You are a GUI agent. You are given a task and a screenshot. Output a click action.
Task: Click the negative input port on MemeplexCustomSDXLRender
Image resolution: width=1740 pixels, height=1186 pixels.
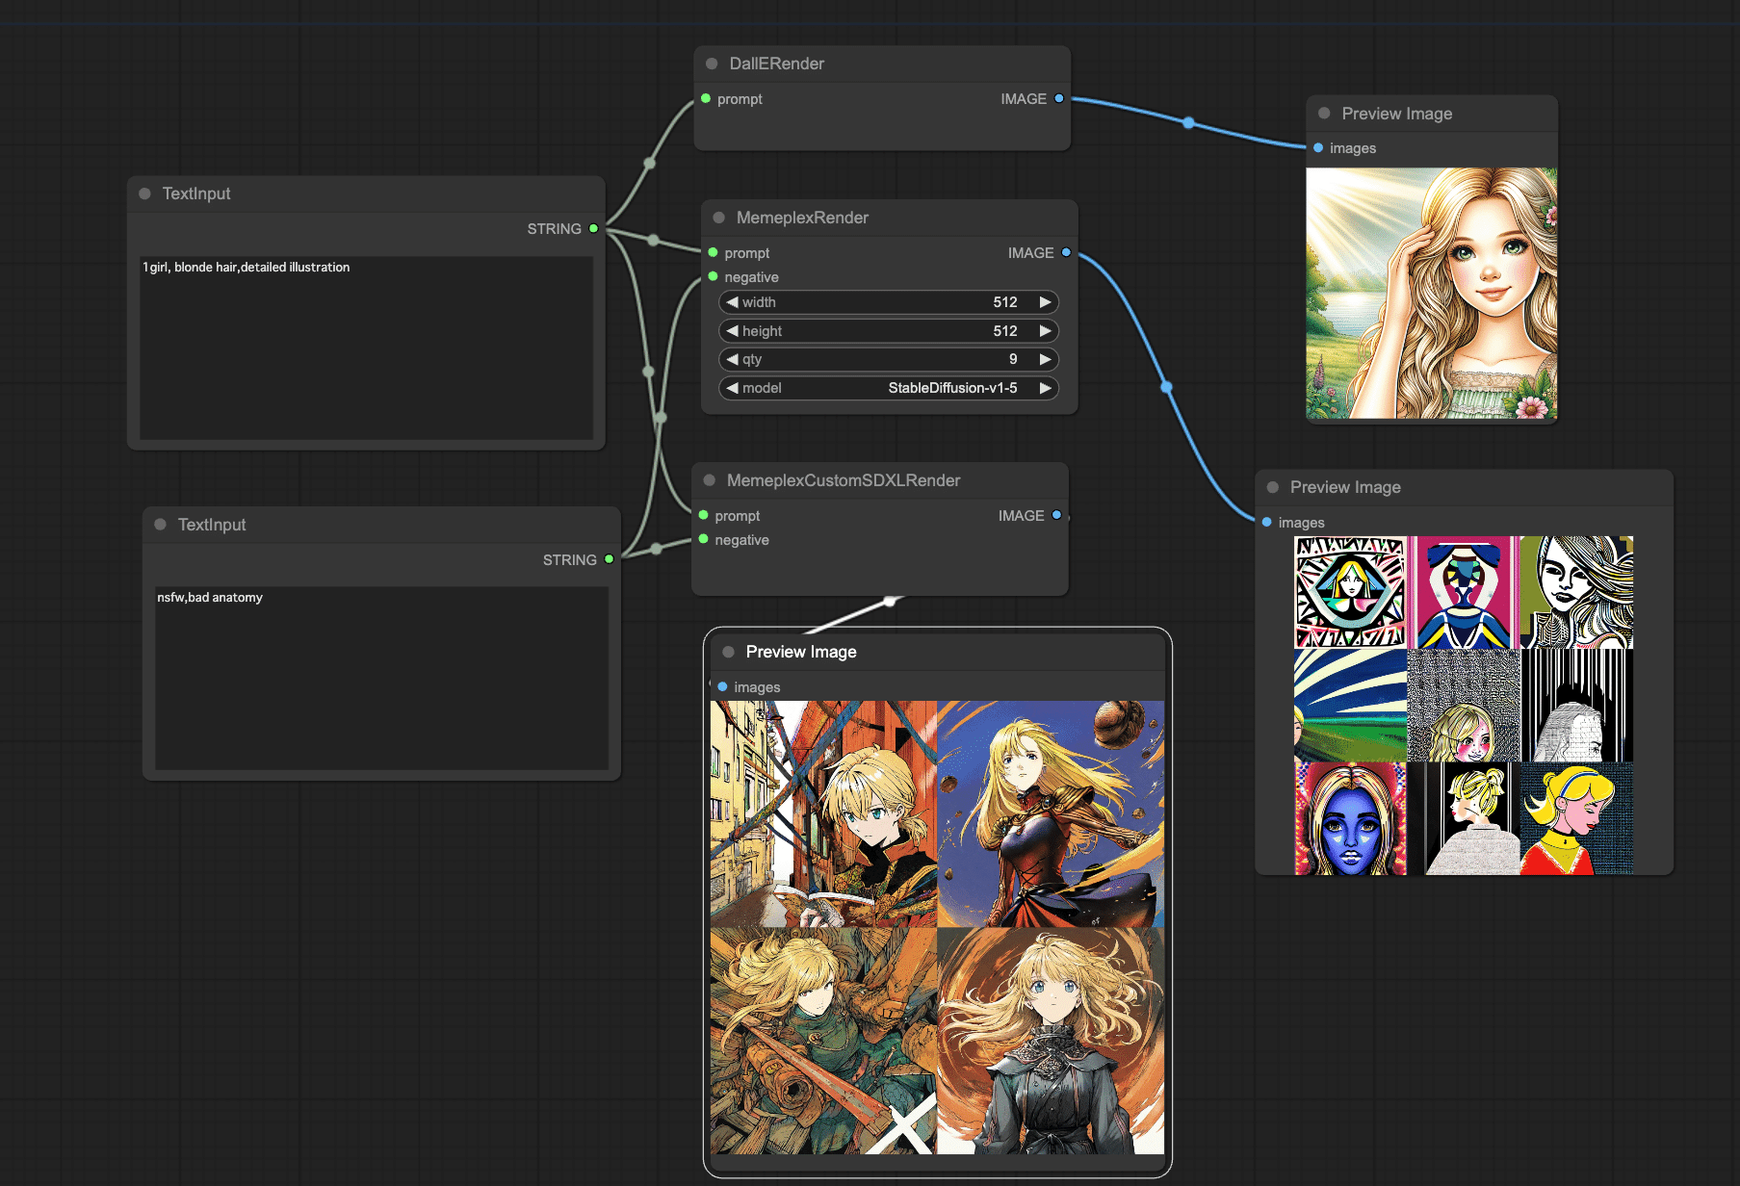(x=703, y=540)
